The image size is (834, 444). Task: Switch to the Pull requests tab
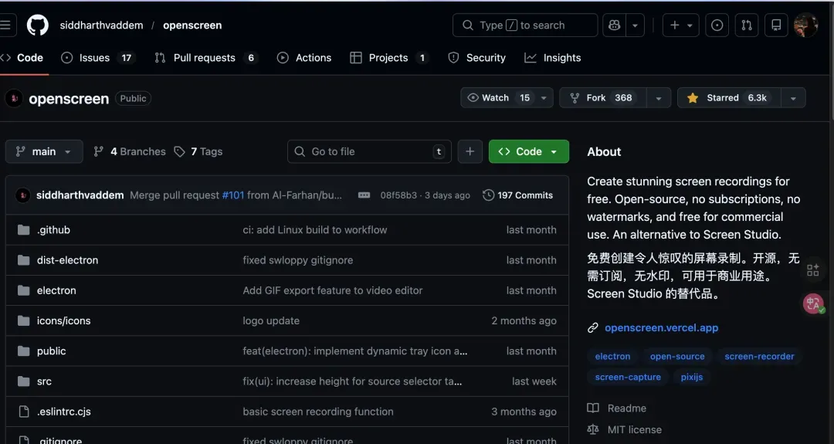[206, 57]
